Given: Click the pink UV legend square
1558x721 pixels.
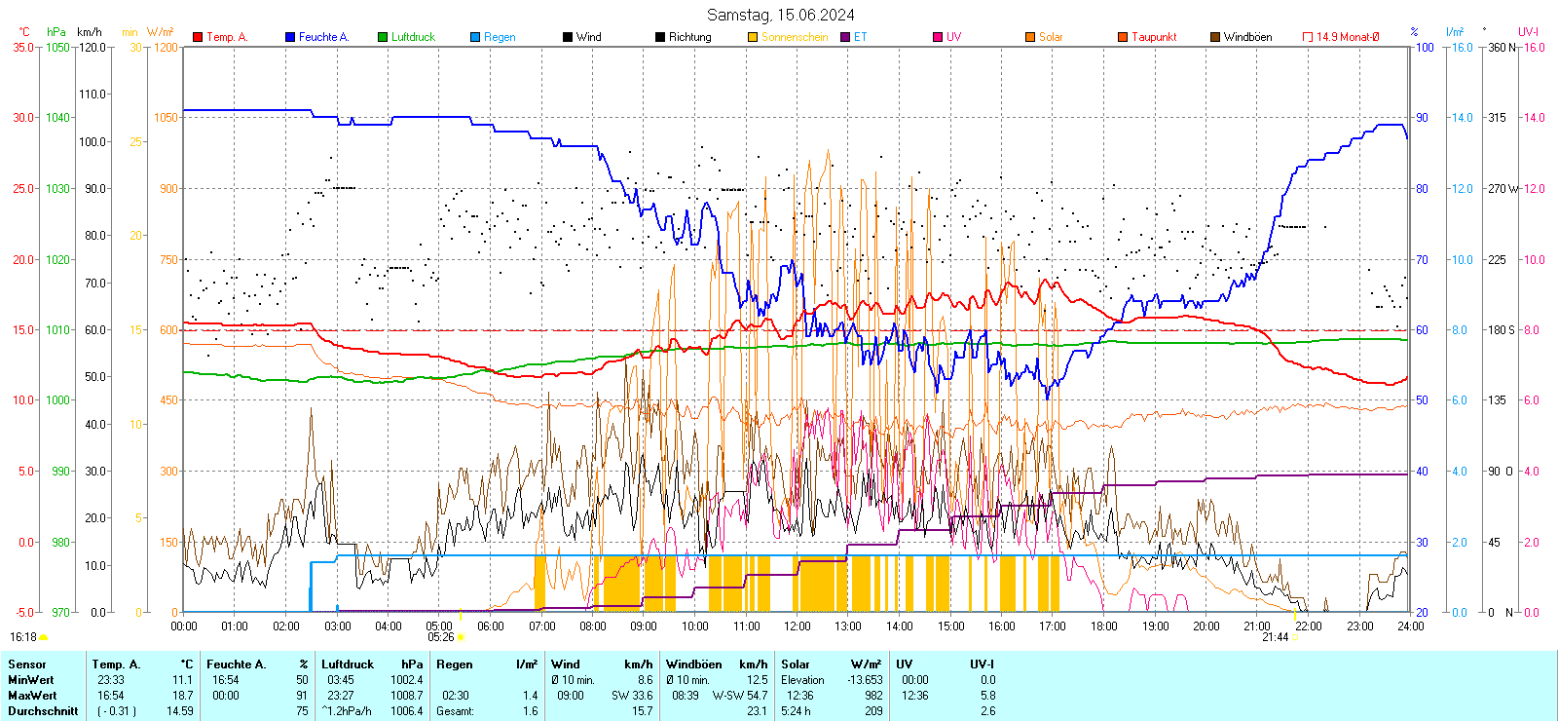Looking at the screenshot, I should click(x=938, y=37).
